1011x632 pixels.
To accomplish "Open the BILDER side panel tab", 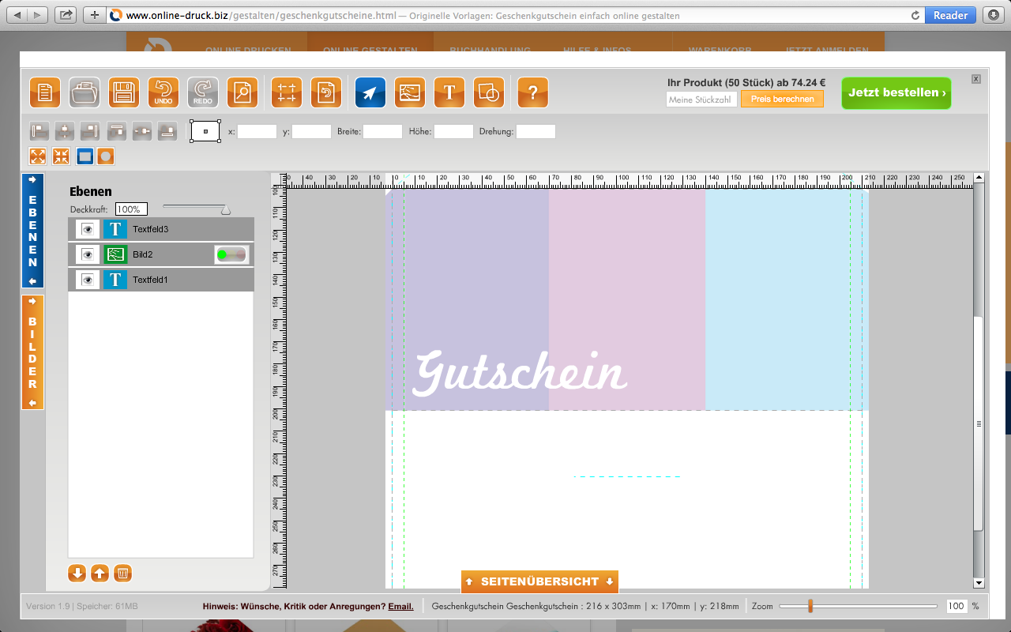I will tap(32, 352).
